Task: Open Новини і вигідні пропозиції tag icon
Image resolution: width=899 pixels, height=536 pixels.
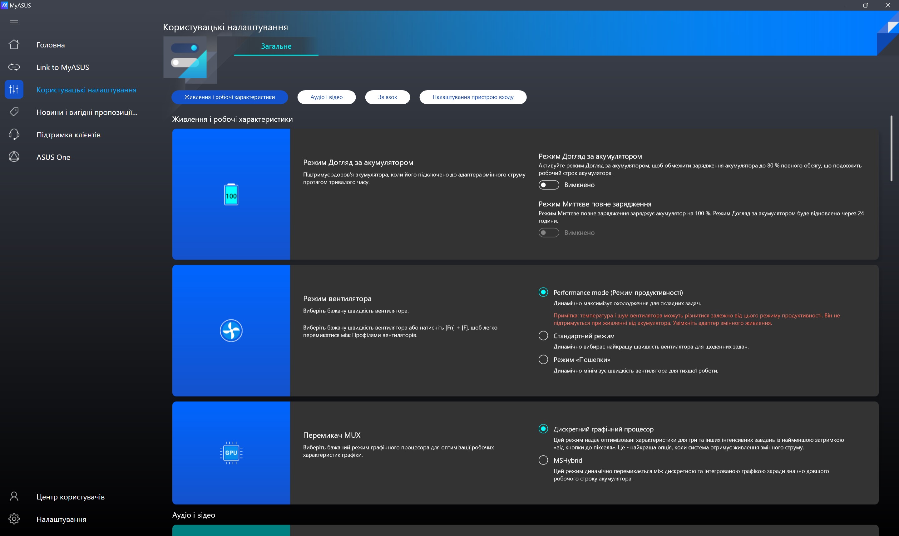Action: coord(14,112)
